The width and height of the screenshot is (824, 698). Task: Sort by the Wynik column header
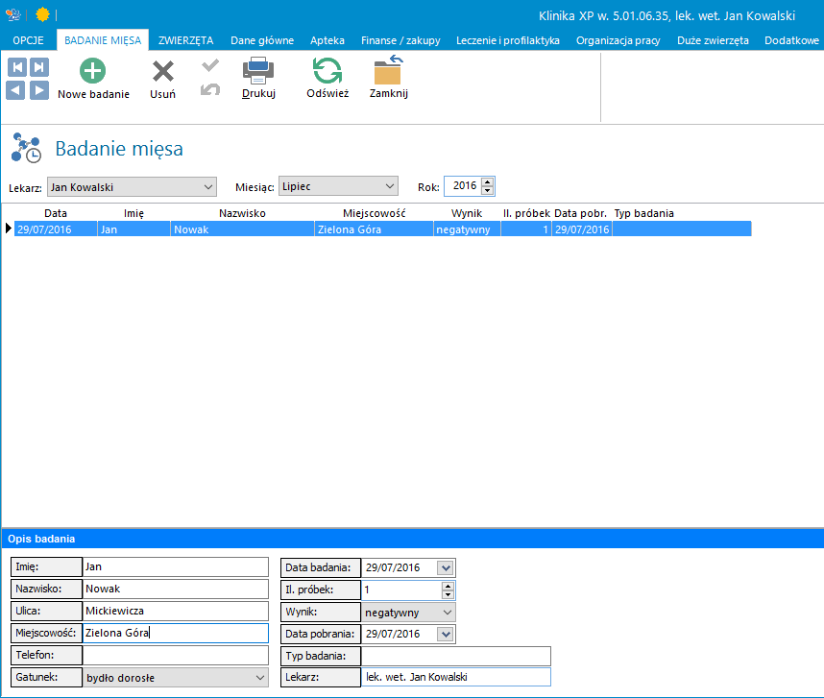(467, 213)
